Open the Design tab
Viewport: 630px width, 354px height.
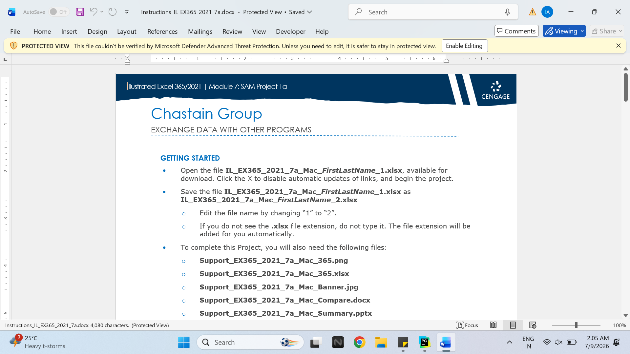[x=97, y=31]
